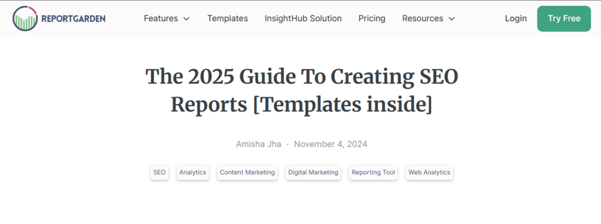Open author Amisha Jha's profile
The width and height of the screenshot is (601, 224).
[258, 144]
